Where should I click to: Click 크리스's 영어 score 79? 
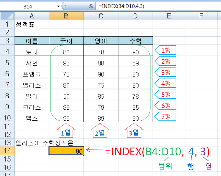click(x=101, y=105)
